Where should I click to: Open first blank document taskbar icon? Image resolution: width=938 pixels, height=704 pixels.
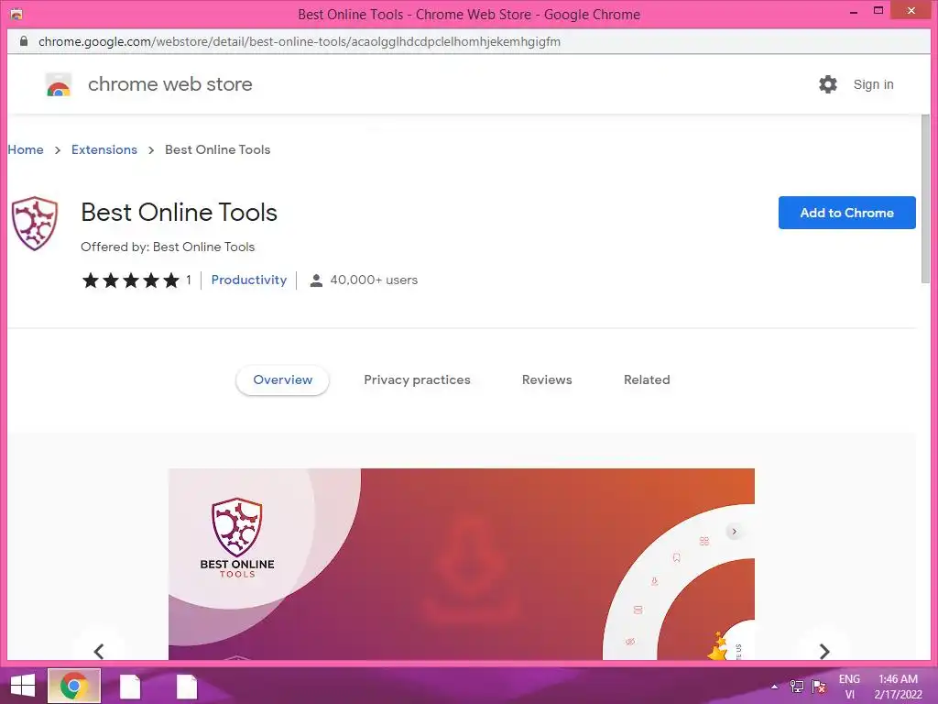click(130, 687)
